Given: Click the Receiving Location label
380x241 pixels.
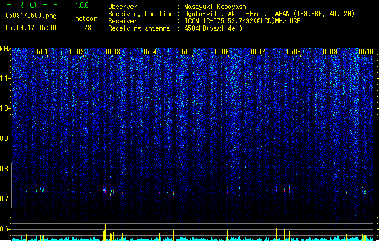Looking at the screenshot, I should pyautogui.click(x=141, y=14).
